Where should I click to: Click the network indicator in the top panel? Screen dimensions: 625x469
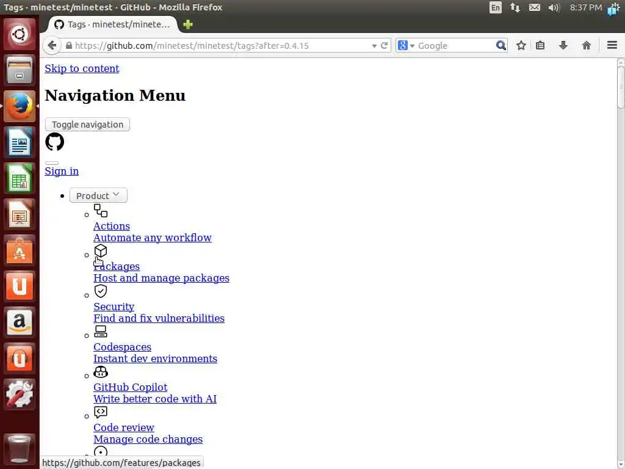(x=515, y=7)
